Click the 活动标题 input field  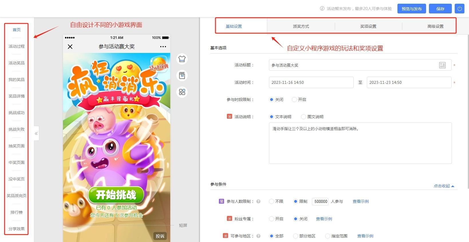click(x=360, y=65)
